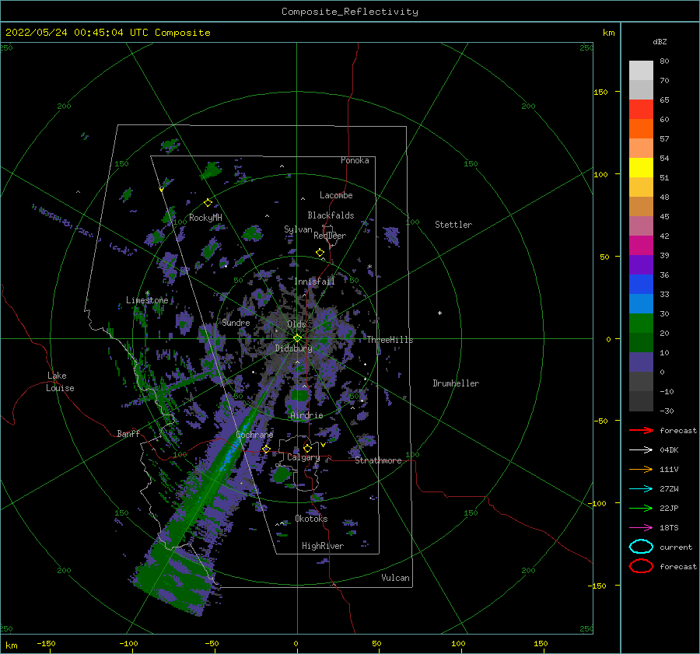This screenshot has height=654, width=700.
Task: Click the HighRiver label
Action: [323, 546]
